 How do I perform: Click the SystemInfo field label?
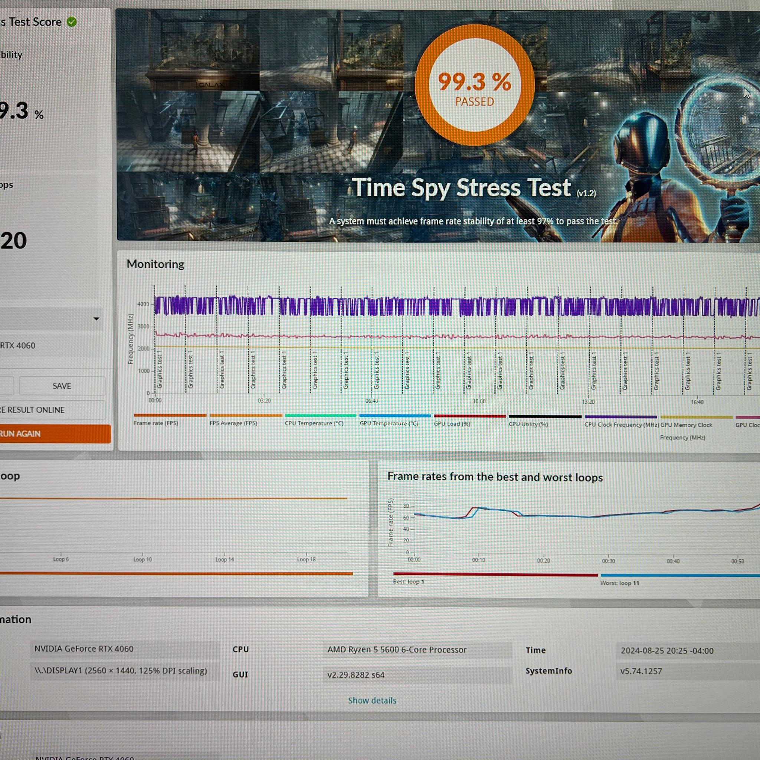coord(549,671)
